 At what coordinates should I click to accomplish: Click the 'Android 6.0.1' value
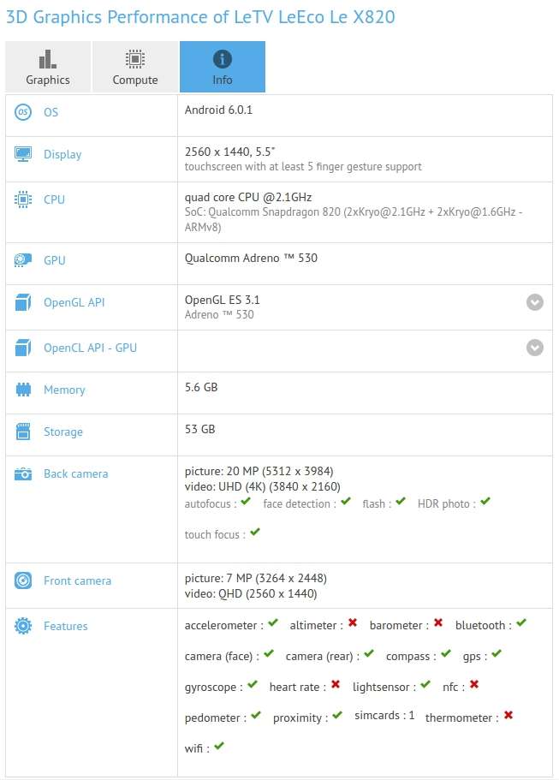[x=218, y=110]
